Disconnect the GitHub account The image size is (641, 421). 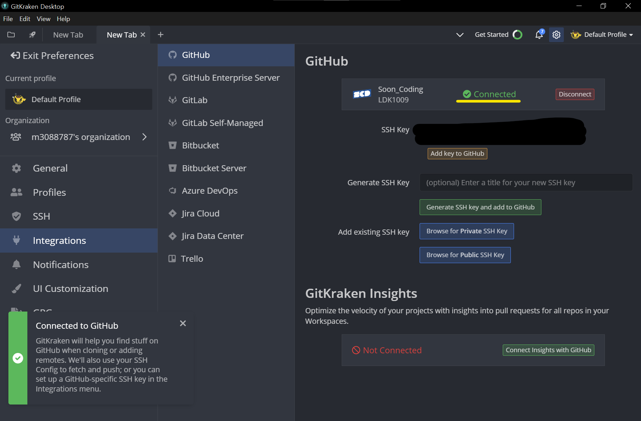point(575,94)
